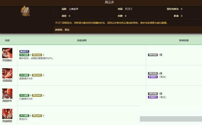Click purple 影响属性 badge under 4重
202x125 pixels.
(153, 77)
